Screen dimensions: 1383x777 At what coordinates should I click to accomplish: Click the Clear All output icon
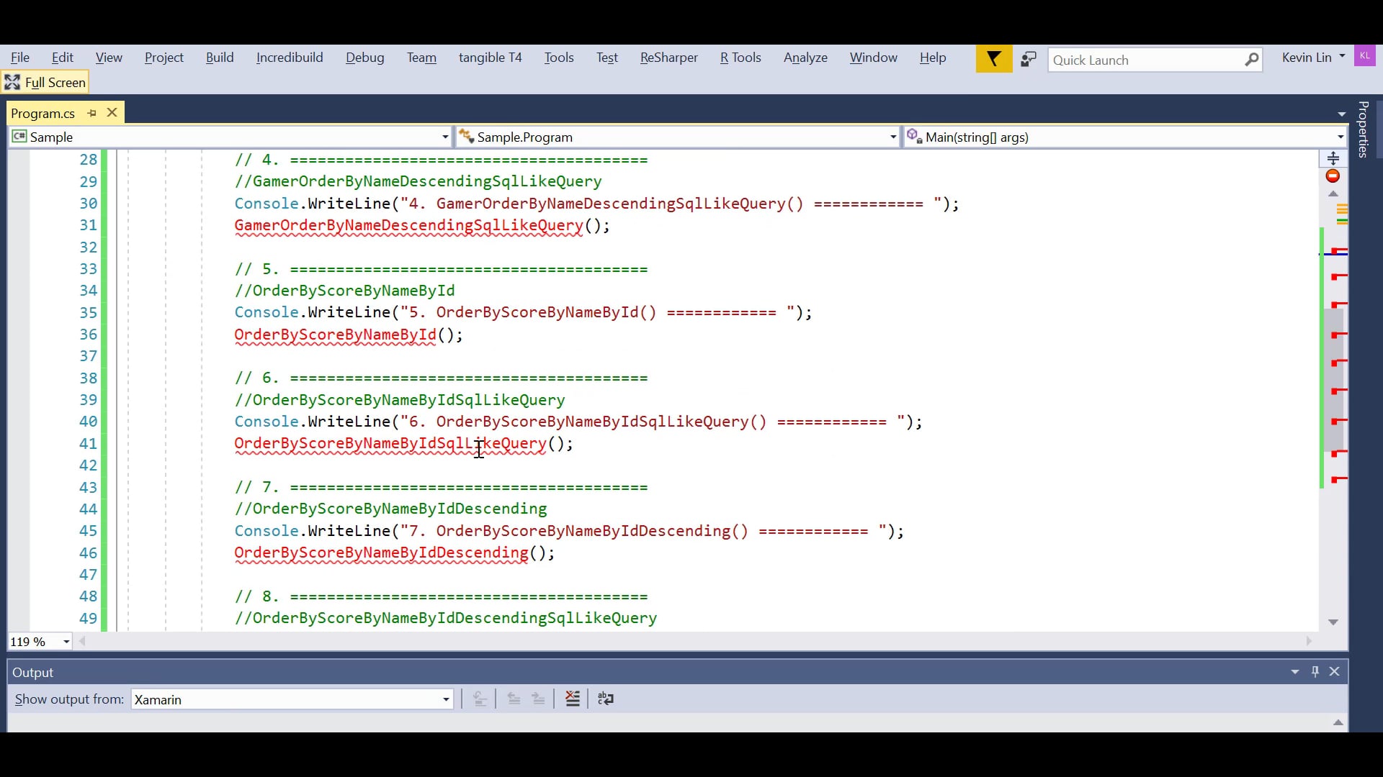573,699
